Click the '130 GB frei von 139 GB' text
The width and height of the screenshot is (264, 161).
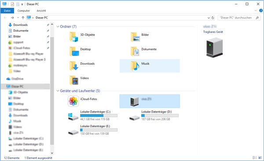(x=95, y=134)
